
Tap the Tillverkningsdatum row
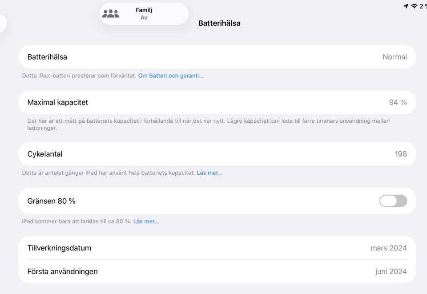tap(217, 248)
